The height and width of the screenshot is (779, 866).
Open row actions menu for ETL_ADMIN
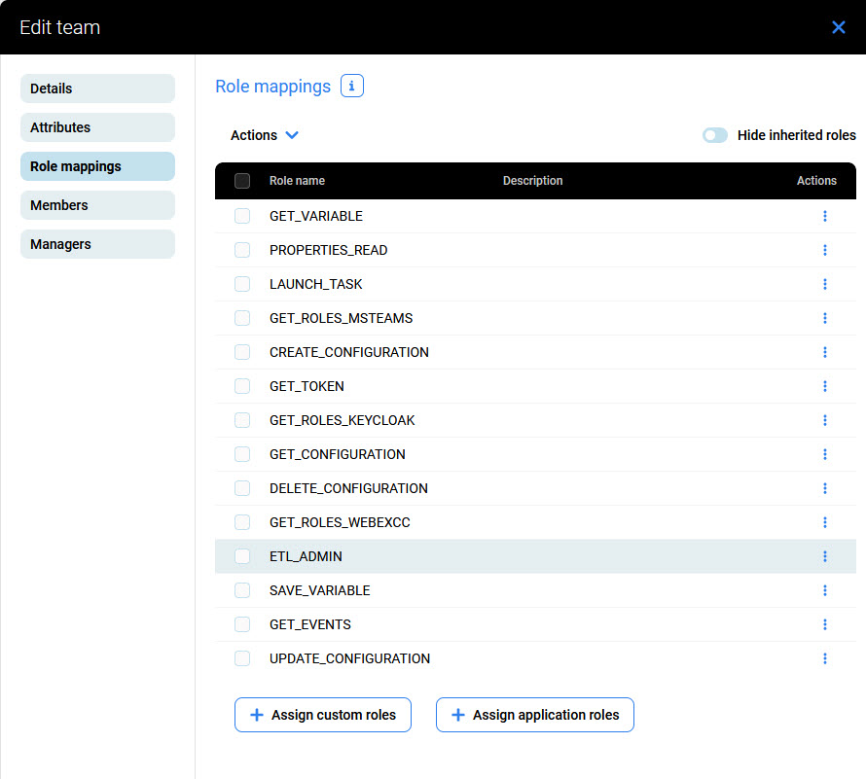(x=824, y=556)
